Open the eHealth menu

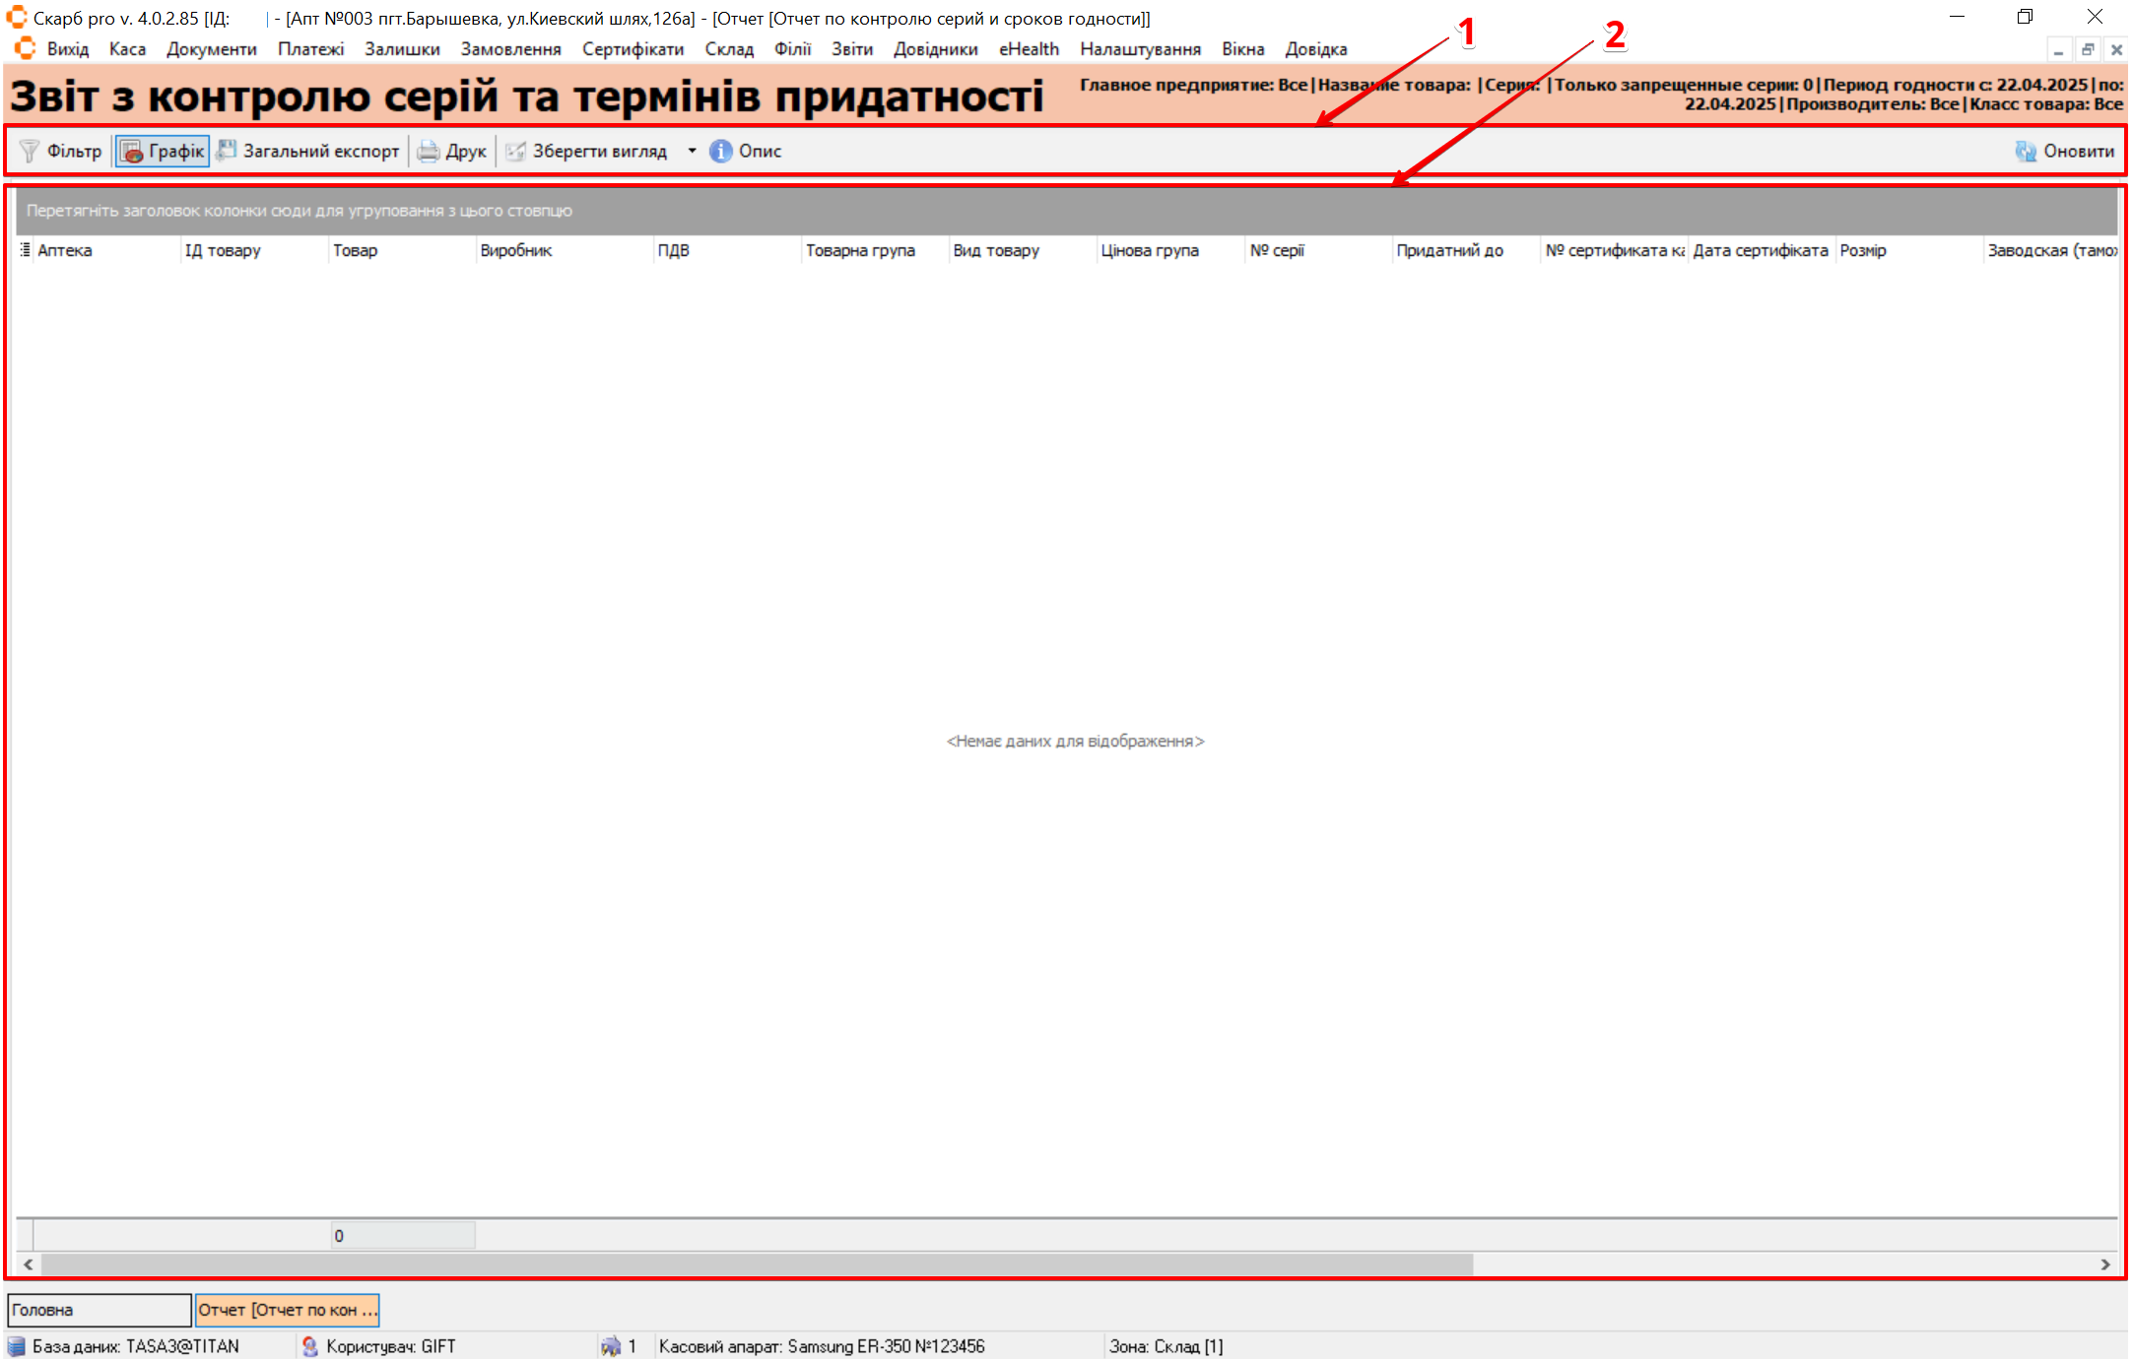tap(1029, 48)
